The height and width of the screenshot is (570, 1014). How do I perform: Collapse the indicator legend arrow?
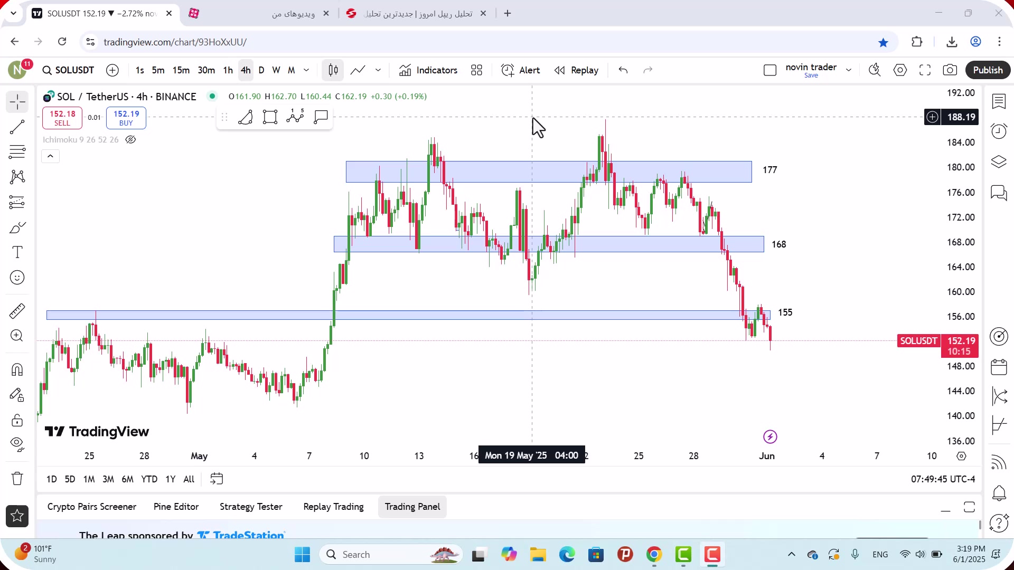(x=50, y=156)
